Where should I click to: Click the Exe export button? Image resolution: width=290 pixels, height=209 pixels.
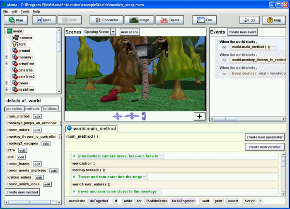tap(205, 20)
